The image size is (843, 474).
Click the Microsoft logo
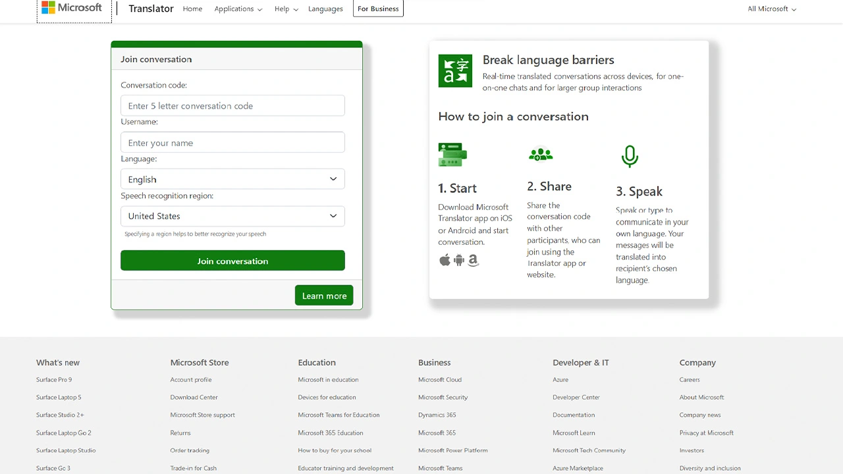point(72,9)
